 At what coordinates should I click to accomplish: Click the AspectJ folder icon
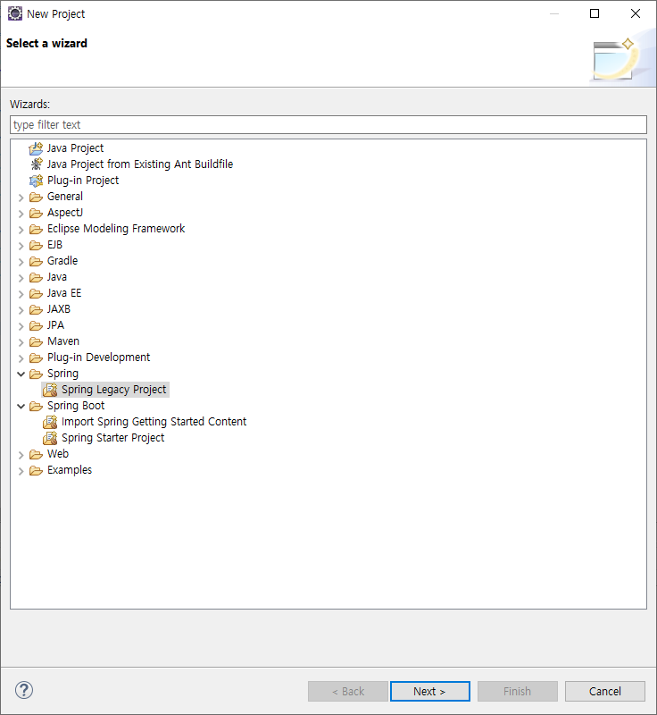pyautogui.click(x=36, y=213)
